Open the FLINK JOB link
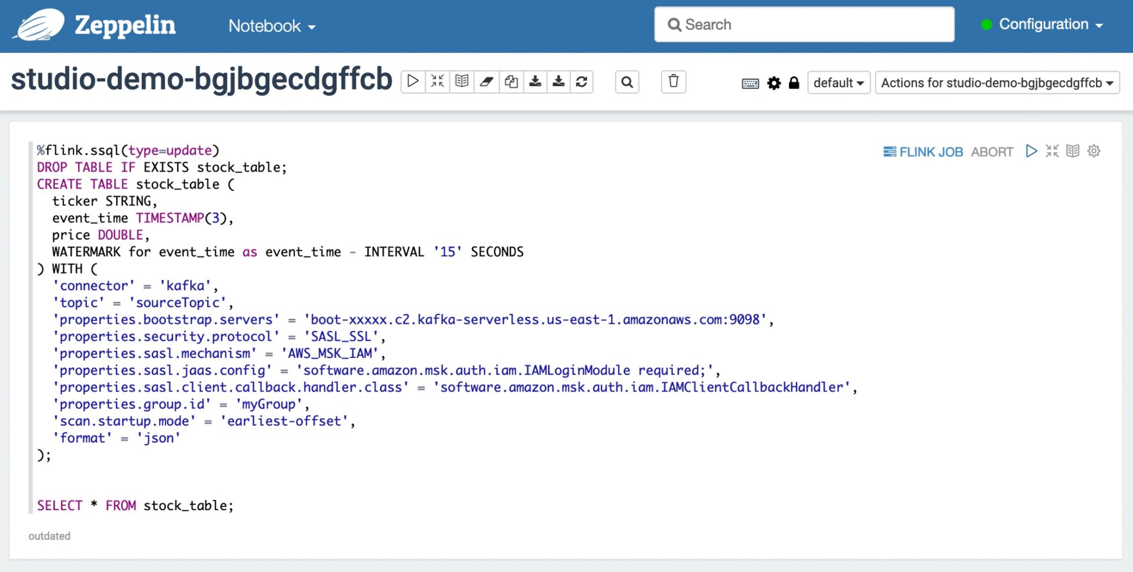Viewport: 1133px width, 572px height. click(x=923, y=151)
